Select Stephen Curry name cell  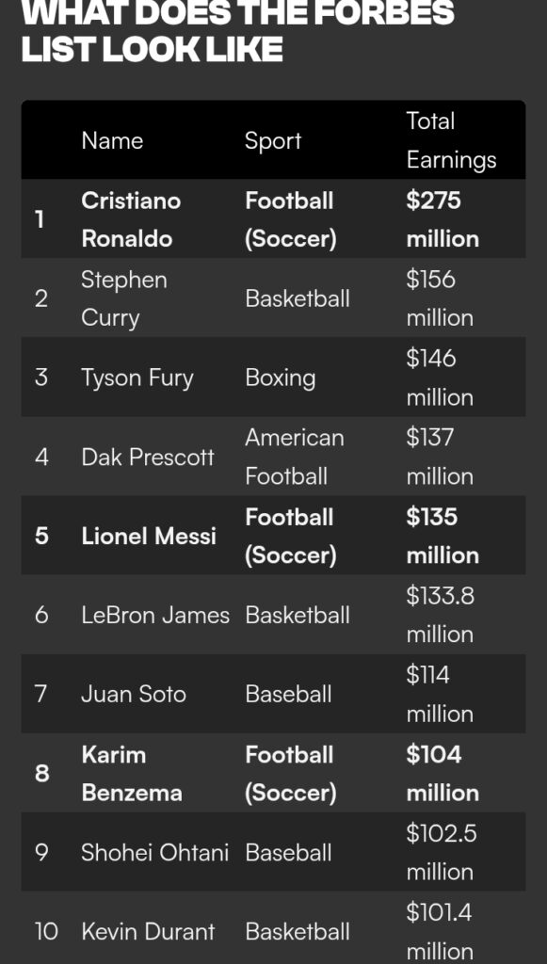124,298
